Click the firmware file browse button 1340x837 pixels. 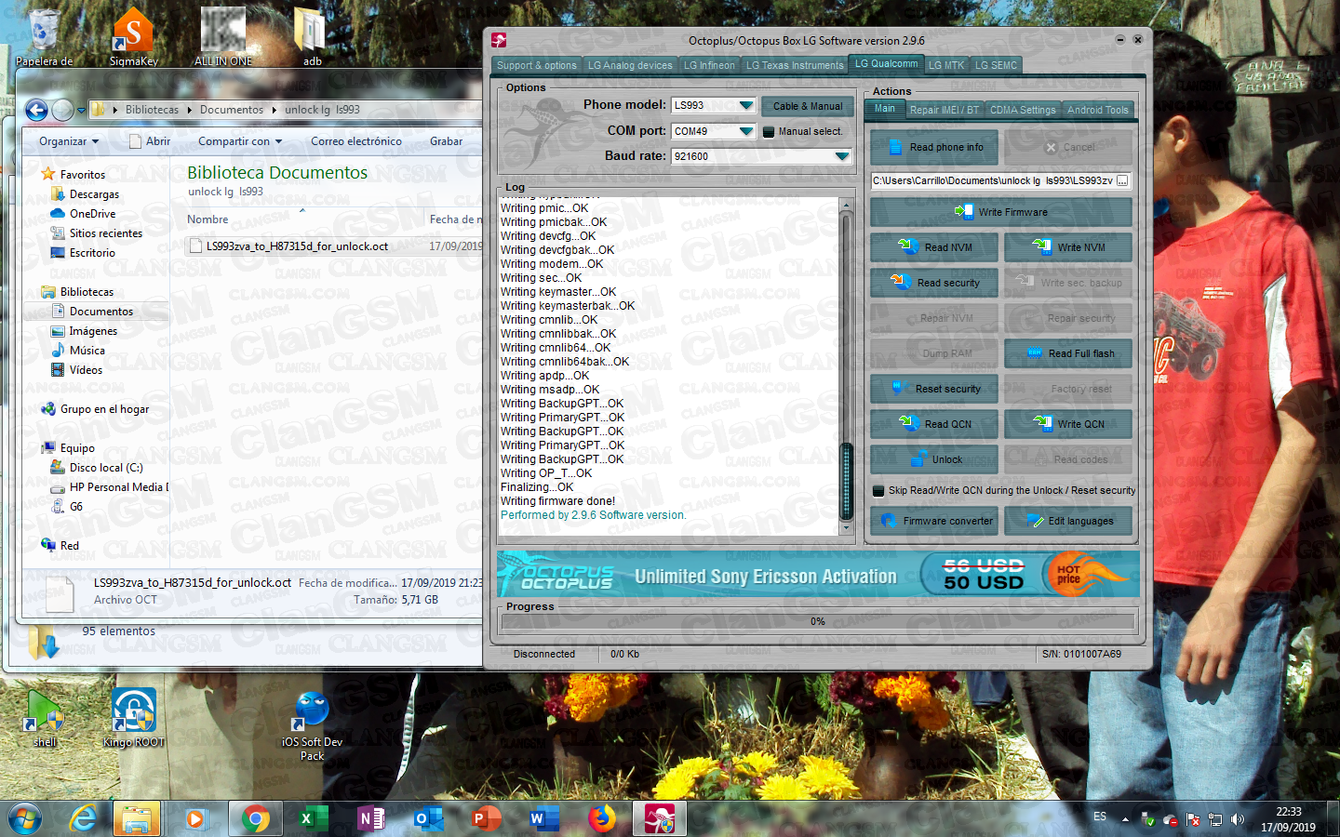click(x=1122, y=180)
